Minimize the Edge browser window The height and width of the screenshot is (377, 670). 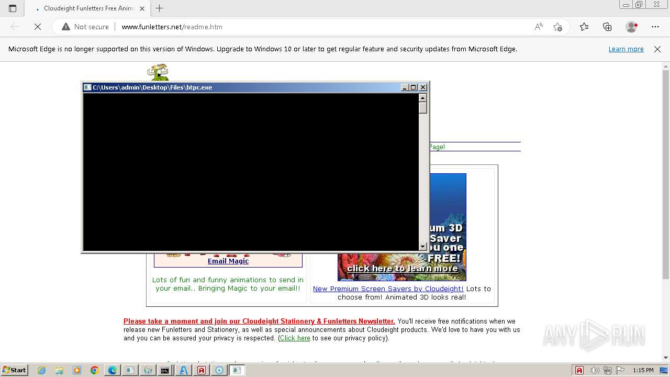(x=625, y=5)
